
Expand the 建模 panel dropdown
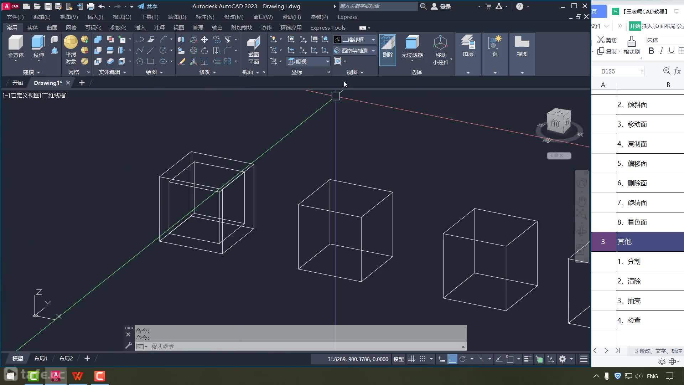(31, 72)
